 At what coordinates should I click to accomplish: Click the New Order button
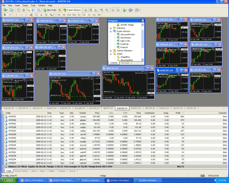coord(50,10)
